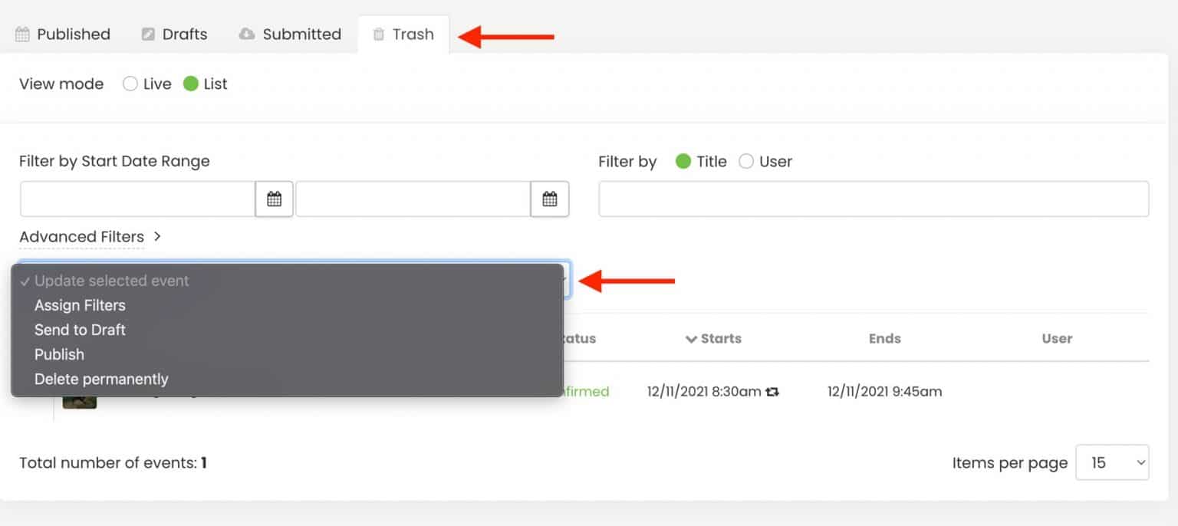Click the trash bin icon on the Trash tab
1178x526 pixels.
[x=377, y=34]
